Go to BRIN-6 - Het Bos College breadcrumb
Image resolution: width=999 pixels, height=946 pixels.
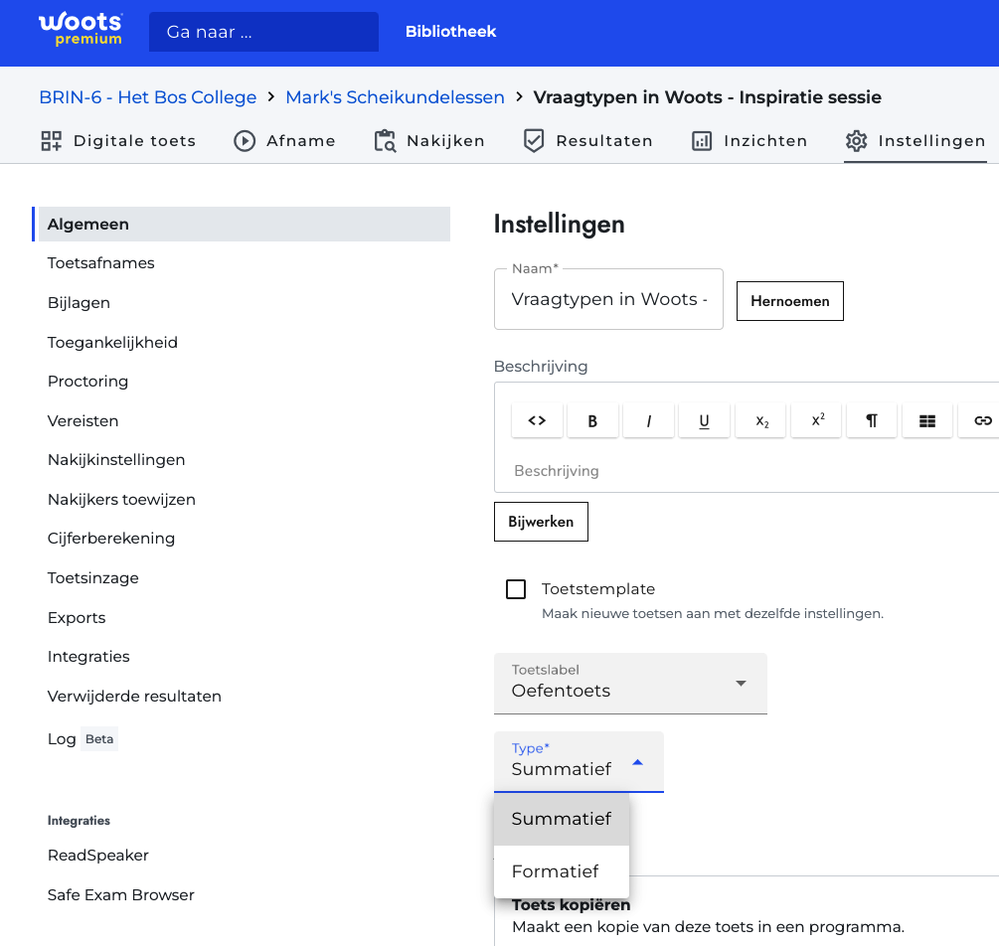pos(148,97)
